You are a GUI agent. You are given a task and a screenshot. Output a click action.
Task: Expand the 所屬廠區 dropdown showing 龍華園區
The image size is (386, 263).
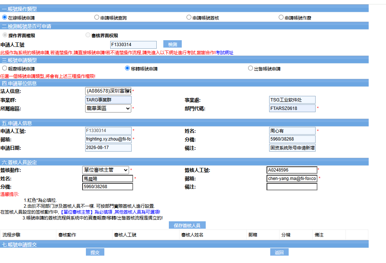click(x=108, y=108)
